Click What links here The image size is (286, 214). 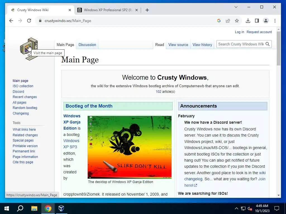pos(24,130)
